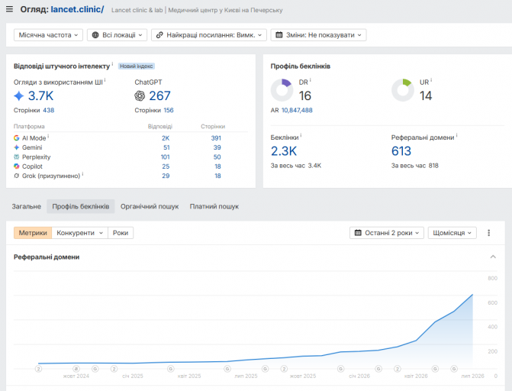The image size is (512, 391).
Task: Select the Роки toggle button
Action: (121, 233)
